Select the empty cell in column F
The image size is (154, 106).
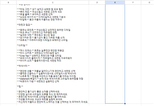click(x=133, y=54)
